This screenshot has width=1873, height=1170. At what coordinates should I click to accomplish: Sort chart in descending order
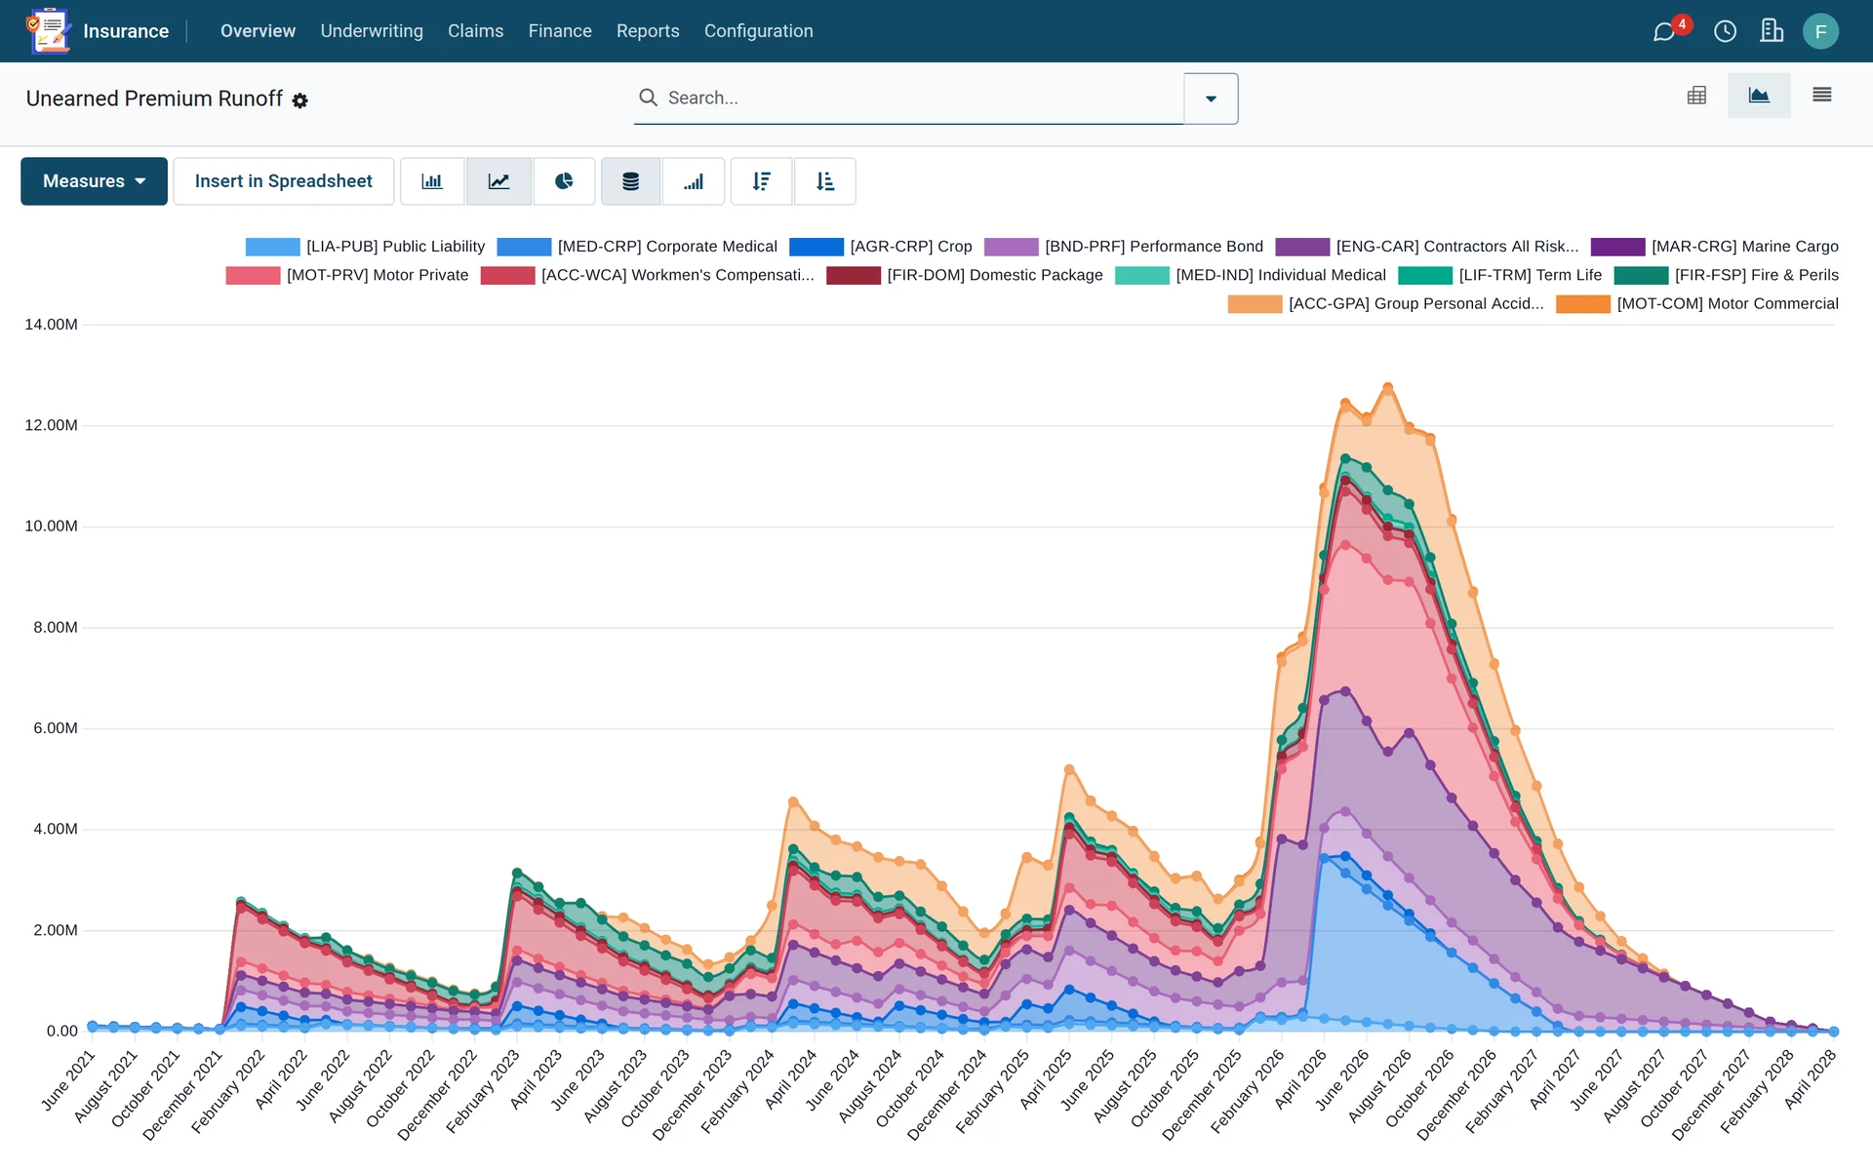pos(762,181)
